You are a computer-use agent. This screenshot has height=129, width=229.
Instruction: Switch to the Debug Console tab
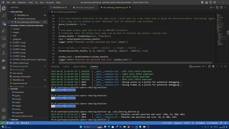79,67
